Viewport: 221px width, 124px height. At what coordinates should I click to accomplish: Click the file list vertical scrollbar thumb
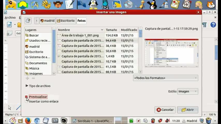point(140,34)
